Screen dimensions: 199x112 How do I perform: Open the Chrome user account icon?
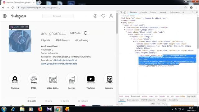[191, 7]
